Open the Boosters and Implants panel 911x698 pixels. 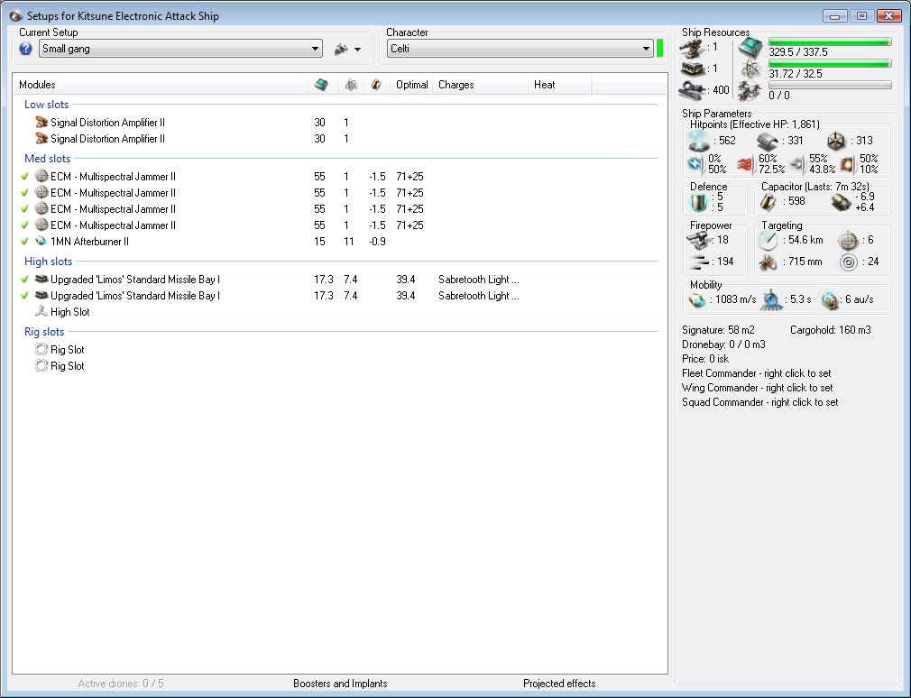click(340, 684)
